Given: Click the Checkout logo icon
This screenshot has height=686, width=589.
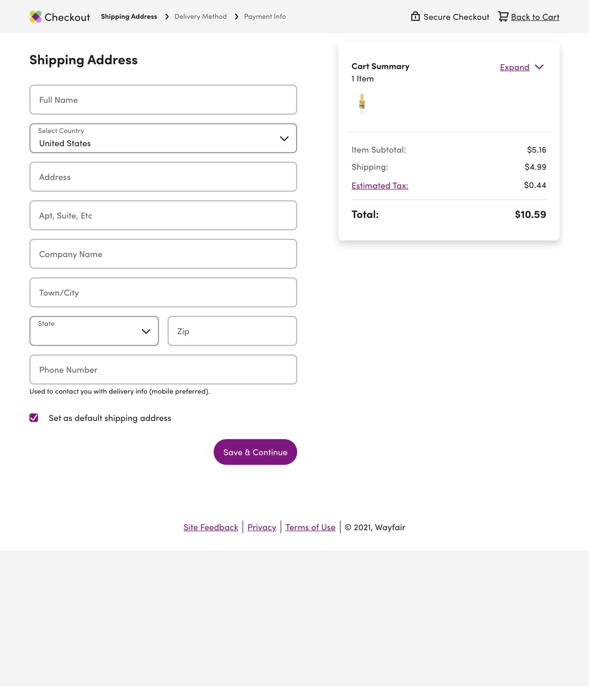Looking at the screenshot, I should tap(35, 17).
